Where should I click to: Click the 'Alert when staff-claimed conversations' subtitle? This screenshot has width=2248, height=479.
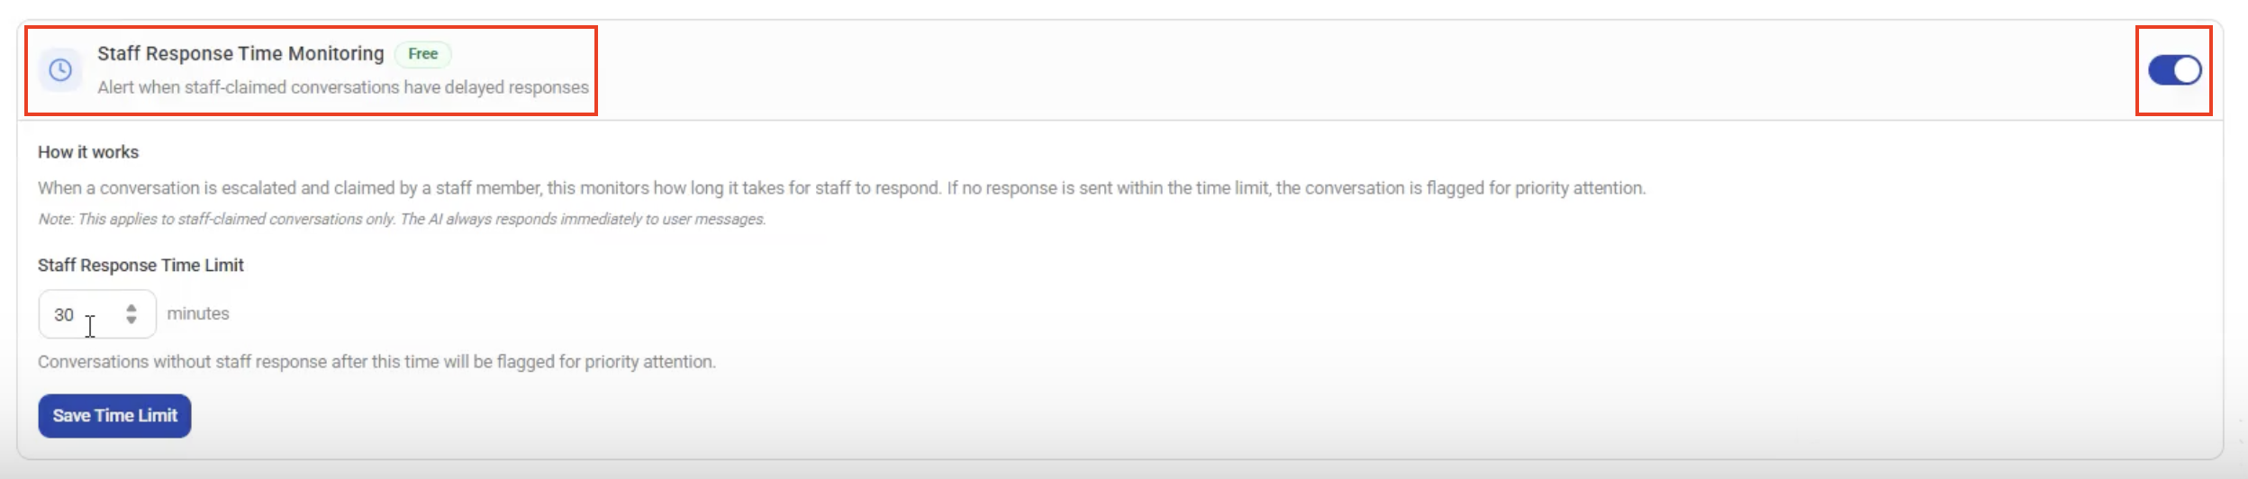click(342, 87)
